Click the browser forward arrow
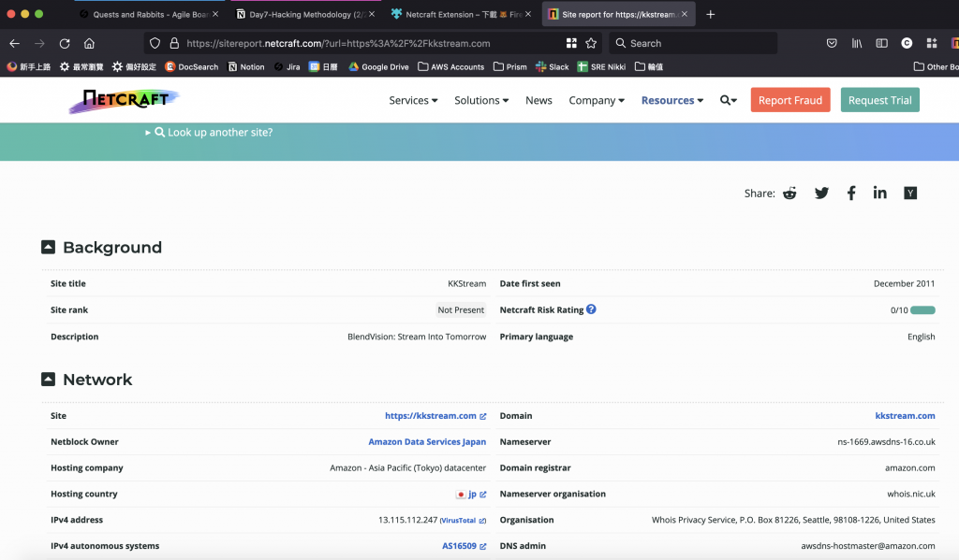Image resolution: width=959 pixels, height=560 pixels. click(39, 43)
